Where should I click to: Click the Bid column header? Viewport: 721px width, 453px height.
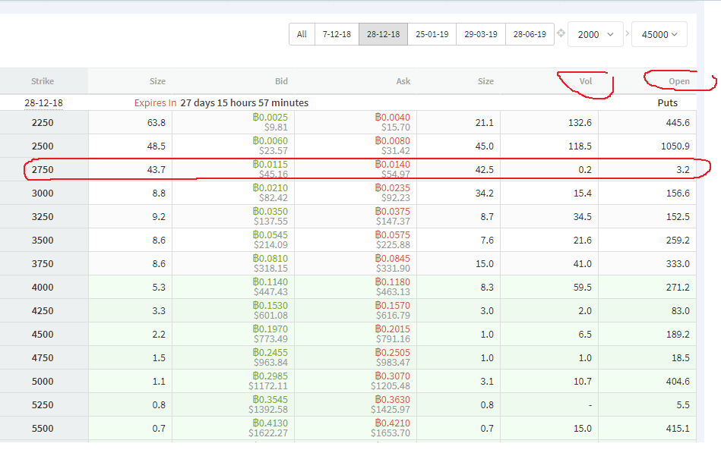click(281, 81)
